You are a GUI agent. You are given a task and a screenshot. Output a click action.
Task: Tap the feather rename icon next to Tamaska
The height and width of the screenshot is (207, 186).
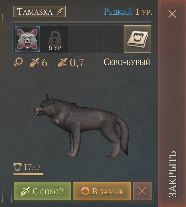61,11
